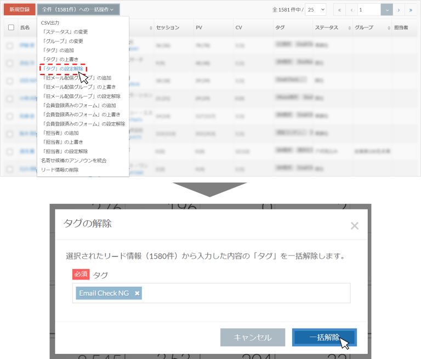Screen dimensions: 421x359
Task: Select 「会員登録済みのフォーム」の追加 entry
Action: (78, 105)
